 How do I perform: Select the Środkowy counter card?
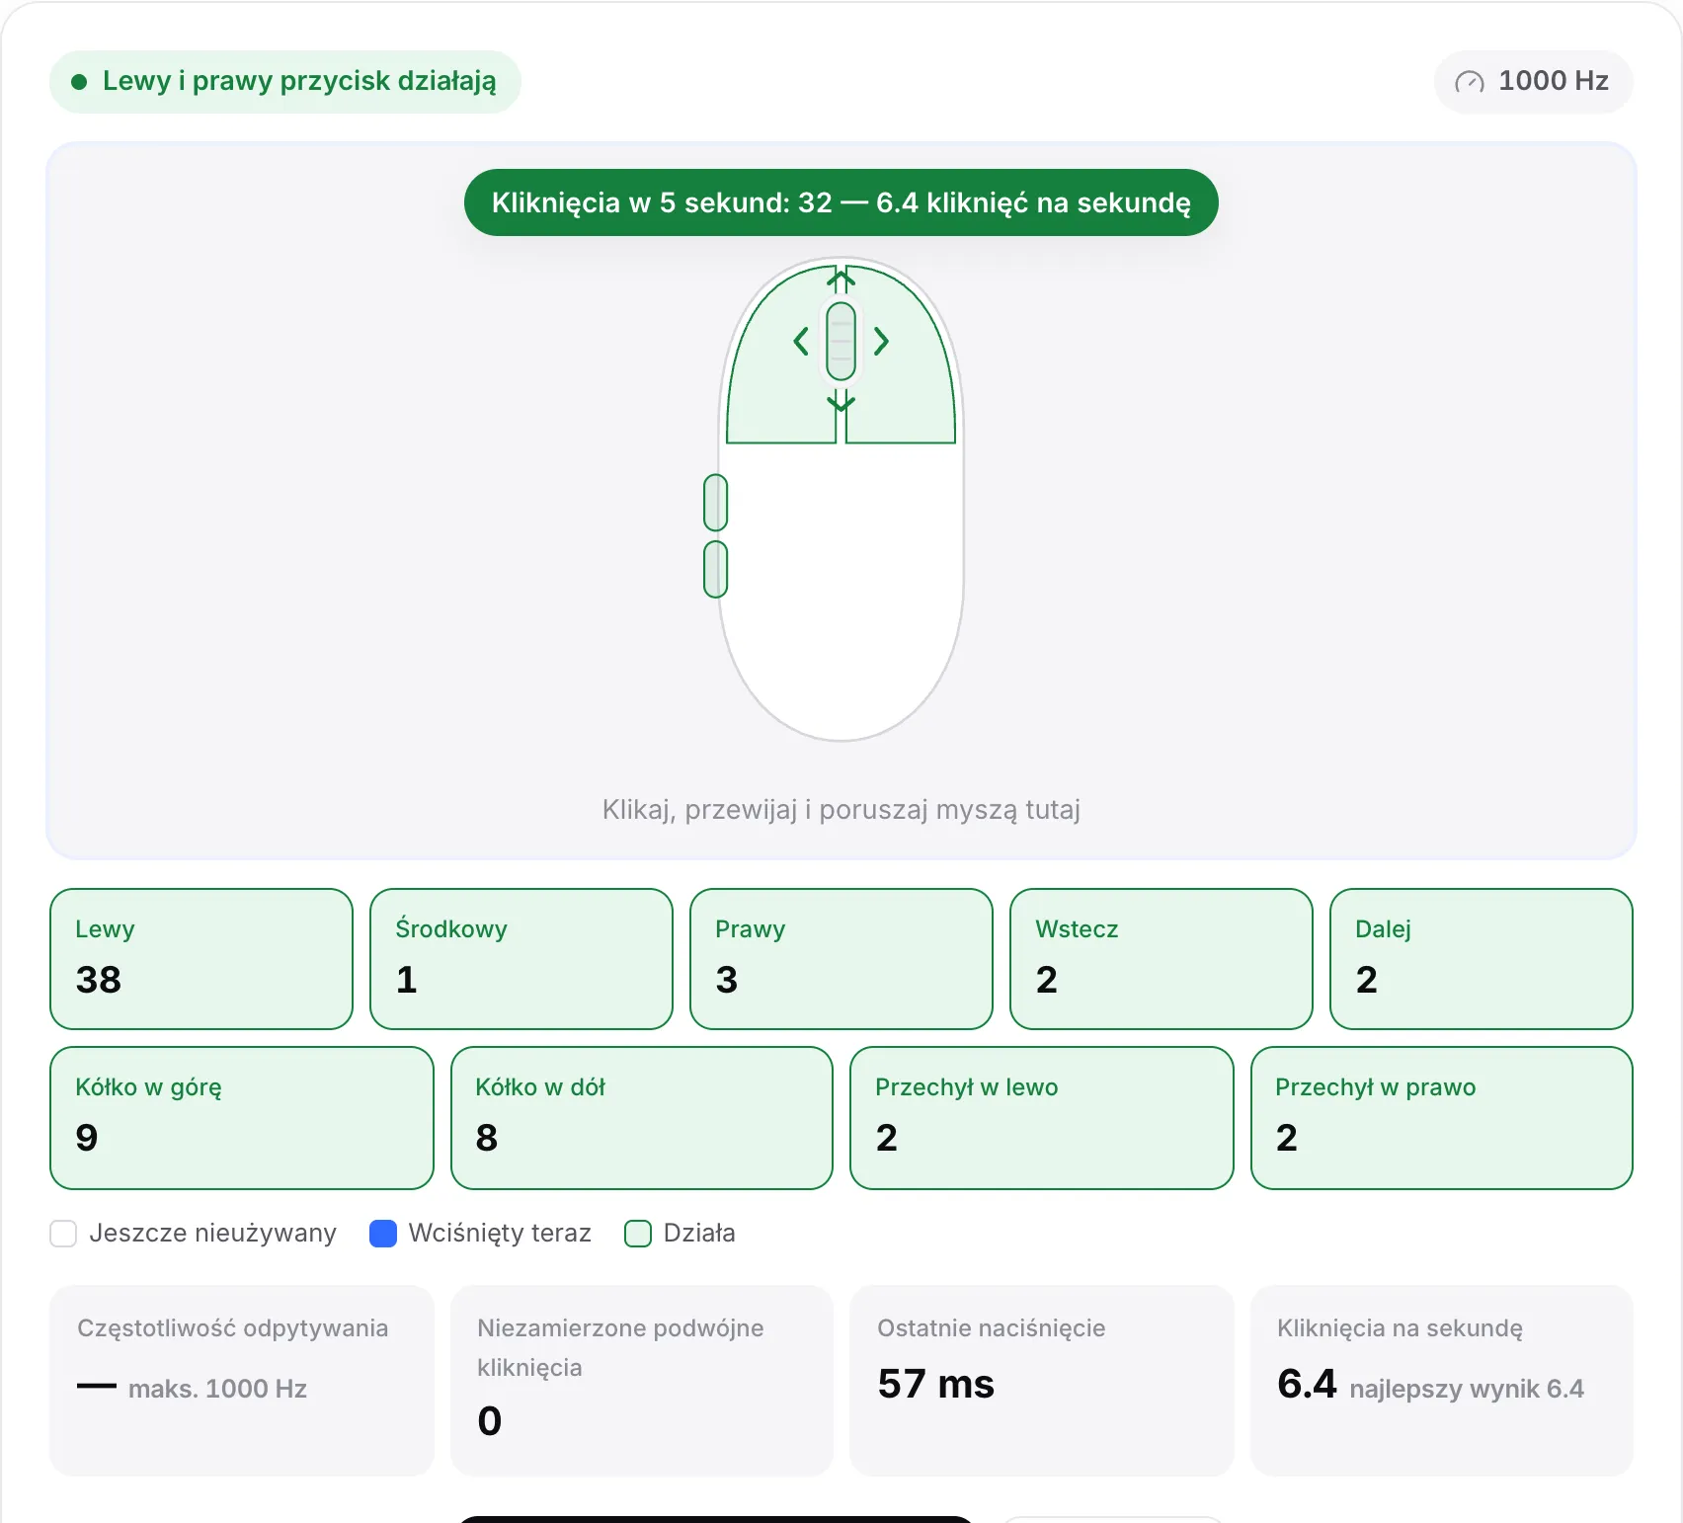tap(521, 959)
